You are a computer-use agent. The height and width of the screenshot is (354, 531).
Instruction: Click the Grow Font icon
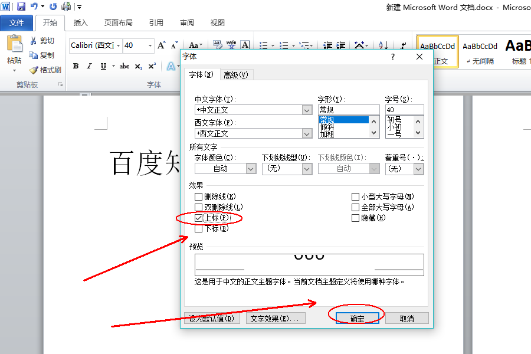pyautogui.click(x=161, y=45)
